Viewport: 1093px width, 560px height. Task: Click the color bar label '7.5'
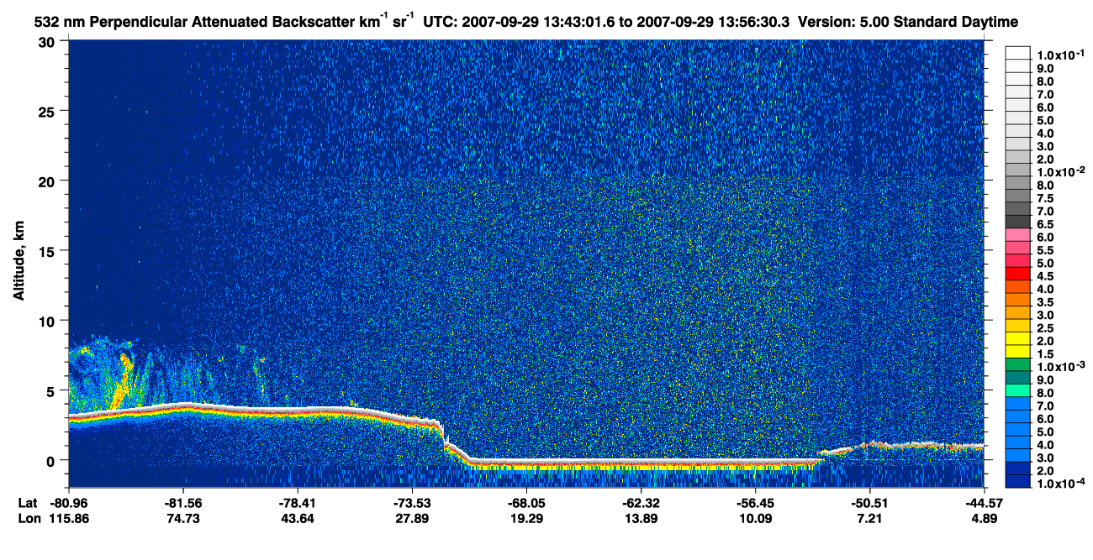tap(1045, 198)
